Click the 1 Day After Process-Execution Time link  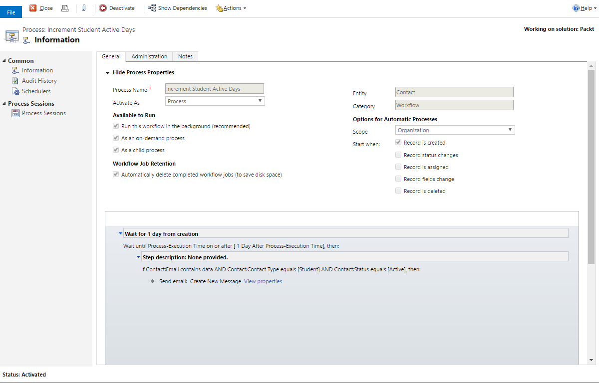point(280,246)
